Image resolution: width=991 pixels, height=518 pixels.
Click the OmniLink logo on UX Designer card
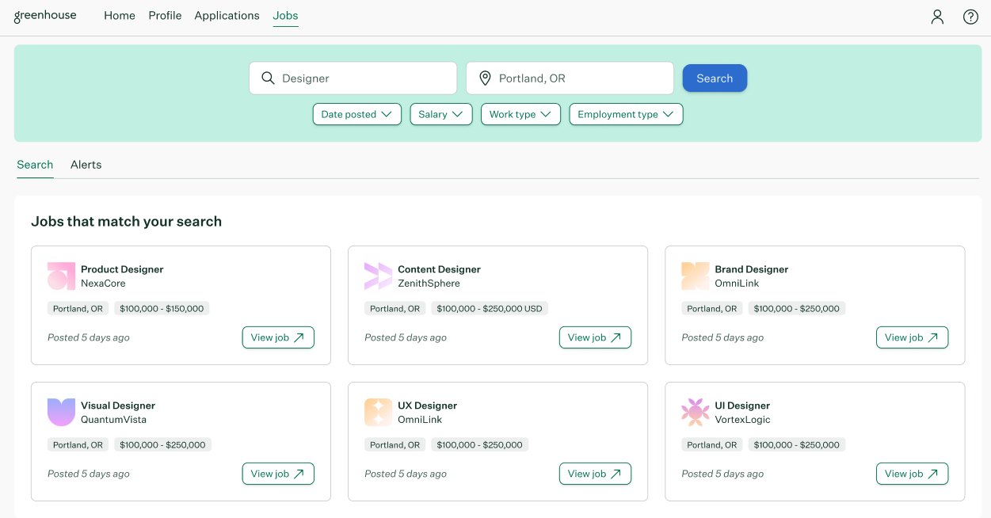click(378, 413)
